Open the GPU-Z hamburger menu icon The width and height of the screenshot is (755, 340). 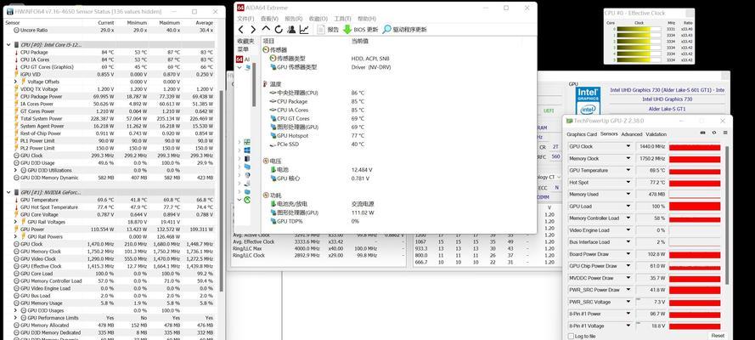[x=725, y=133]
